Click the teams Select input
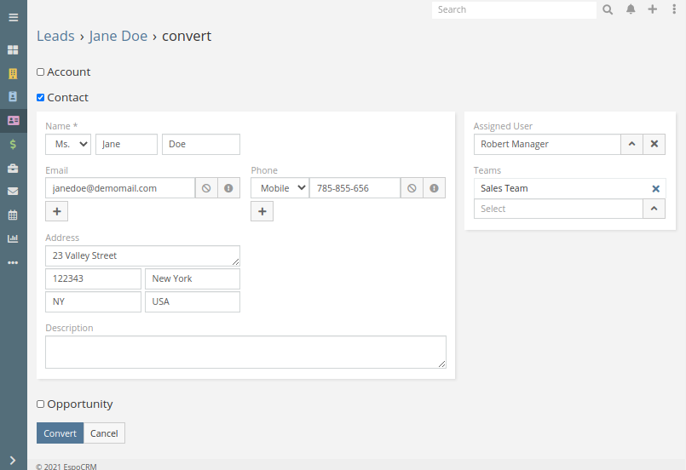This screenshot has width=686, height=470. [x=559, y=209]
